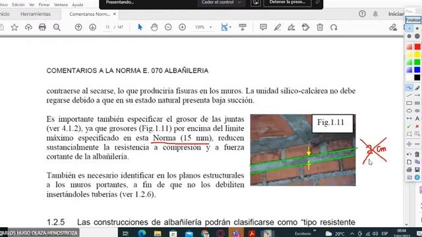Switch to the Herramientas tab
Screen dimensions: 422x237
36,14
